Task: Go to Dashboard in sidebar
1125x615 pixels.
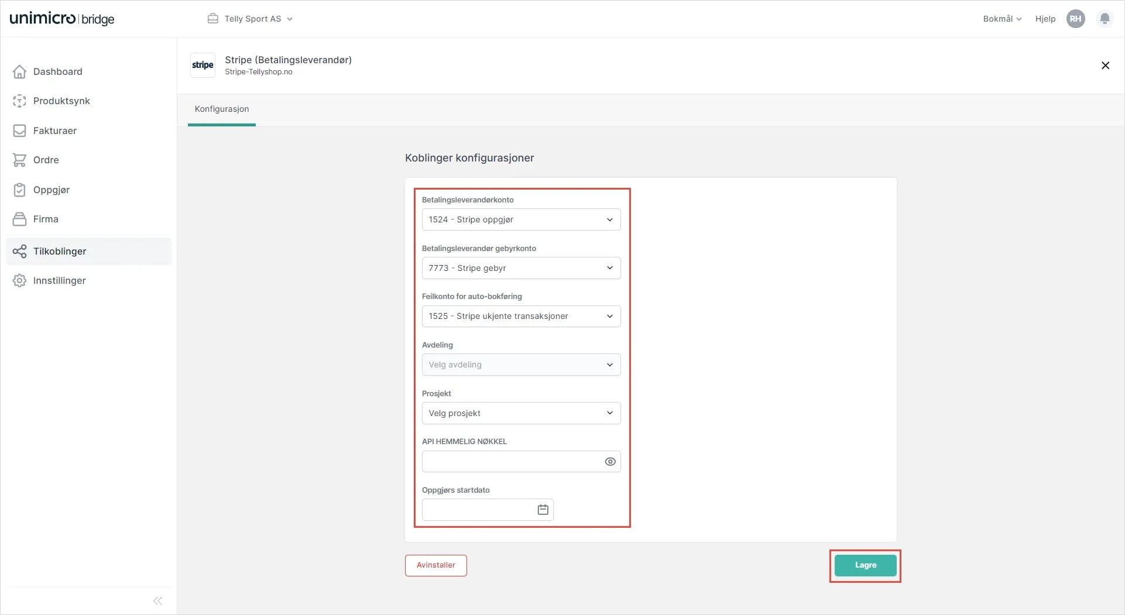Action: (57, 71)
